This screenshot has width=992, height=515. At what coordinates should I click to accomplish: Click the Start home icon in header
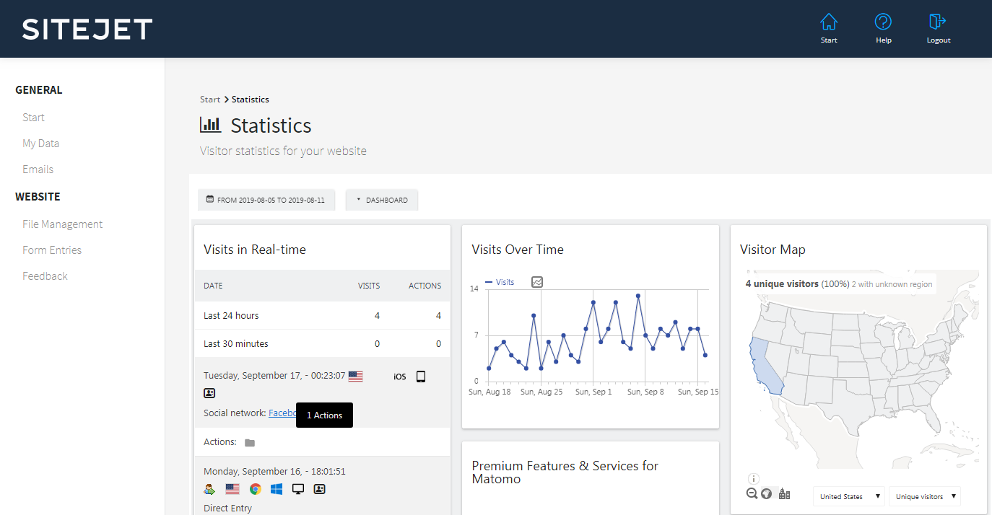click(829, 22)
